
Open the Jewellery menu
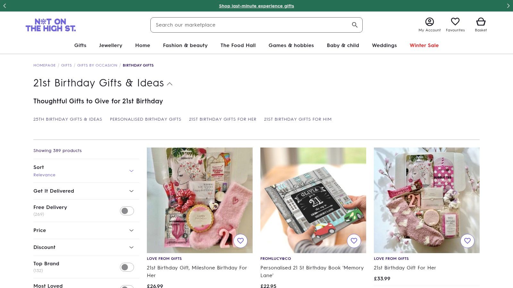(x=111, y=45)
